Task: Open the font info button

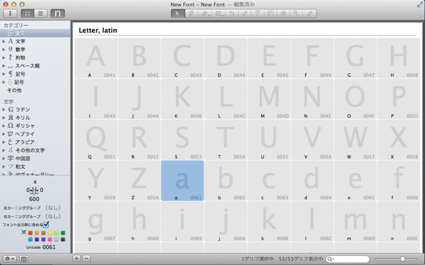Action: (x=10, y=13)
